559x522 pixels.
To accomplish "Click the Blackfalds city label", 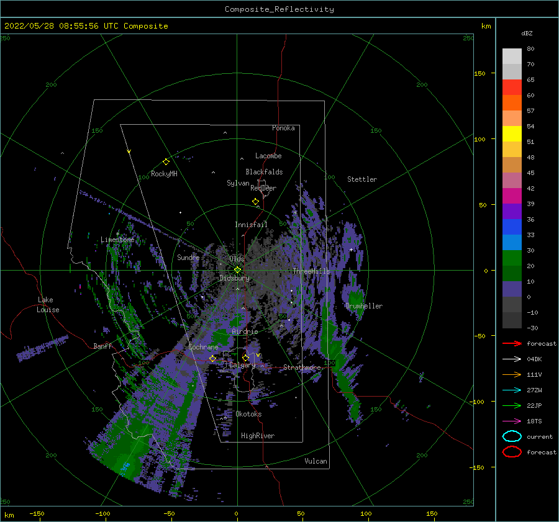I will 264,172.
